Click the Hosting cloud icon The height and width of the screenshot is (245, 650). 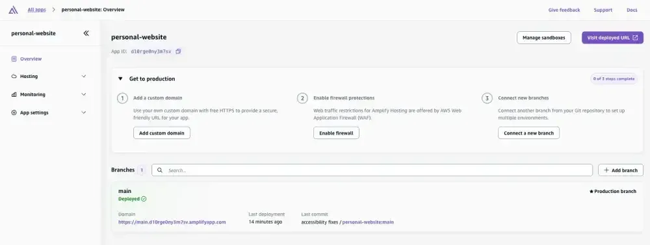[x=14, y=76]
